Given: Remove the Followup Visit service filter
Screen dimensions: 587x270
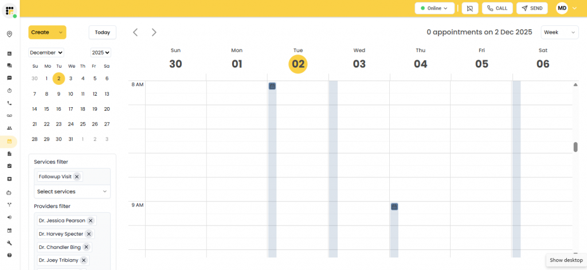Looking at the screenshot, I should click(x=77, y=177).
